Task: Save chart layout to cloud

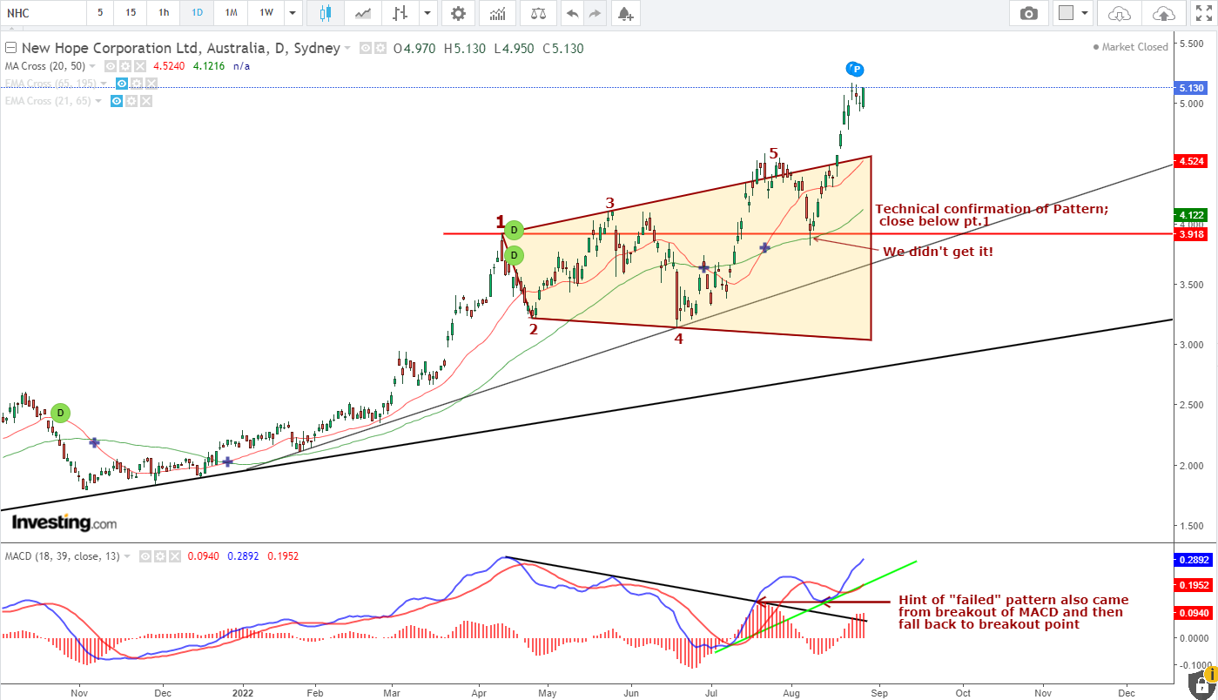Action: [x=1163, y=13]
